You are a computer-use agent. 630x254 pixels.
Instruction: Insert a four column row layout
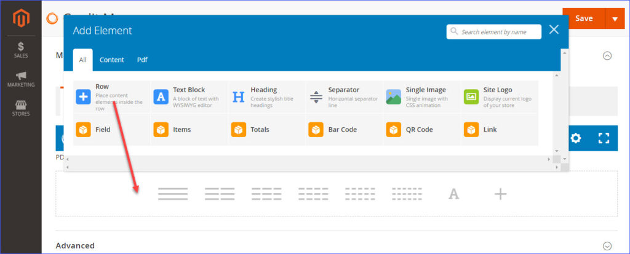click(x=313, y=194)
